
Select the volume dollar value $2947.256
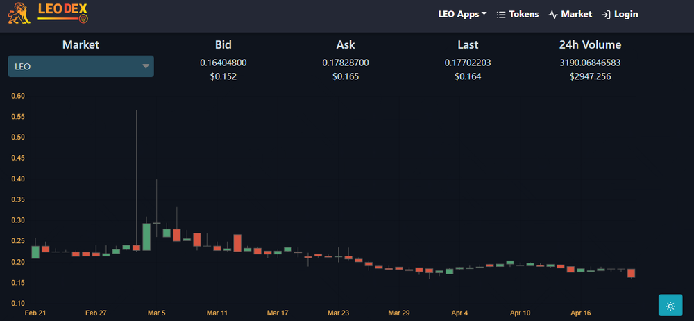(x=590, y=76)
